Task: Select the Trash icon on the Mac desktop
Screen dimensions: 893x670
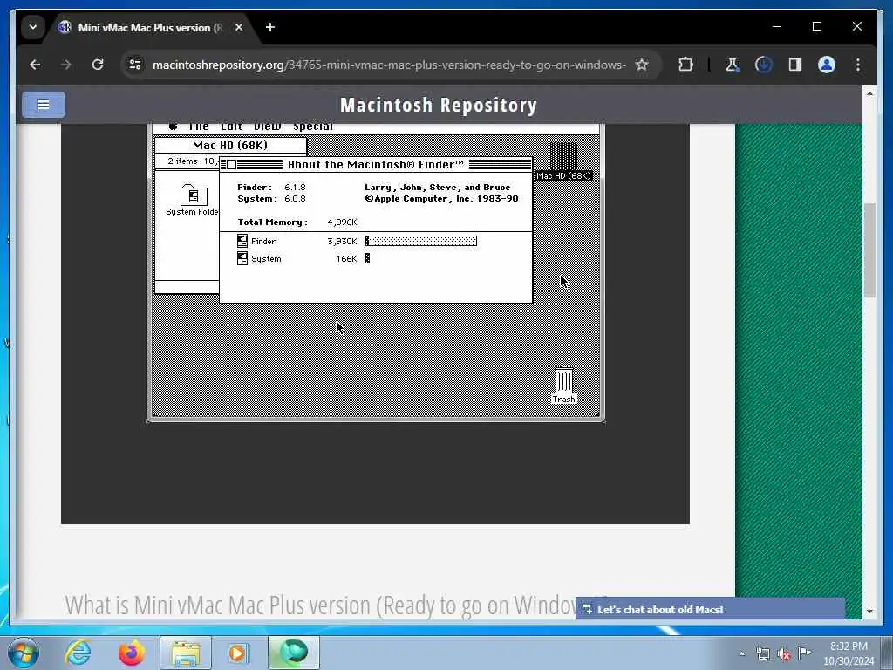Action: 564,385
